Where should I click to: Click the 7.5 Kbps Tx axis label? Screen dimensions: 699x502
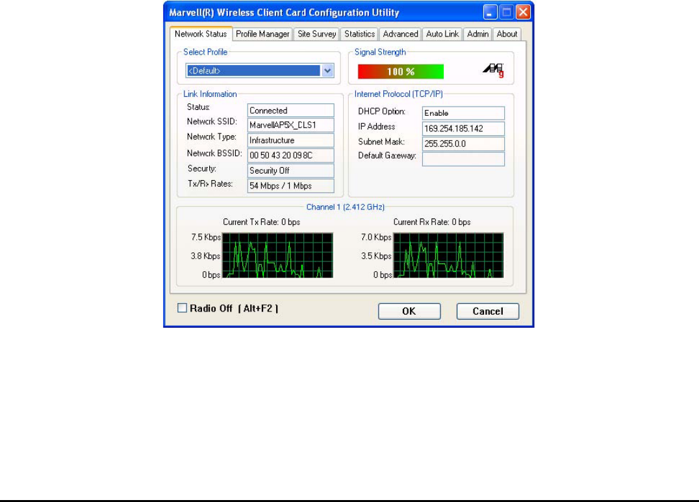206,237
